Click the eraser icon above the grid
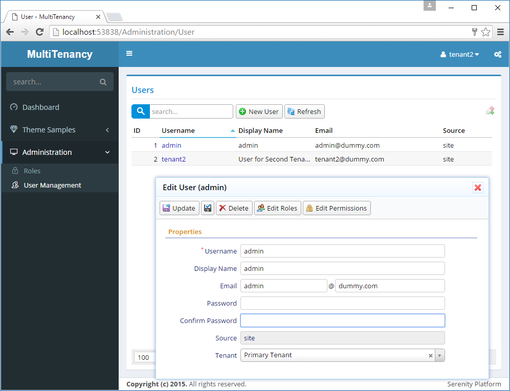The image size is (510, 391). tap(490, 111)
